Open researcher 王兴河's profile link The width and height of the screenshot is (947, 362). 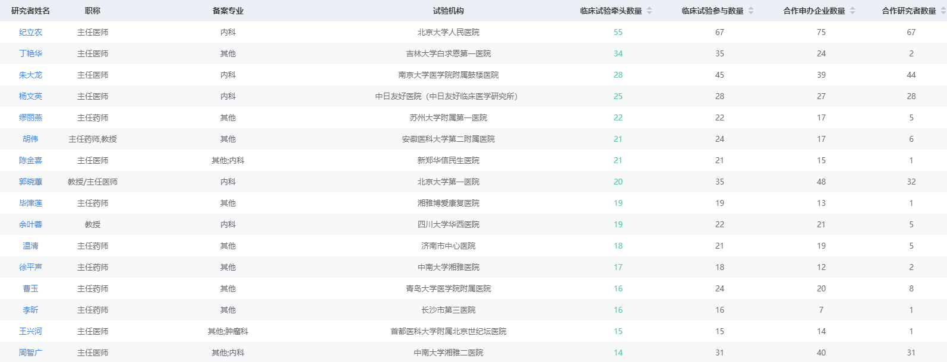(30, 331)
